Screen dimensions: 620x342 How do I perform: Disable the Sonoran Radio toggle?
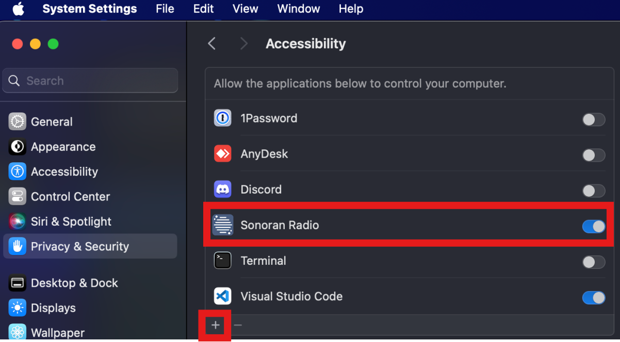click(594, 226)
